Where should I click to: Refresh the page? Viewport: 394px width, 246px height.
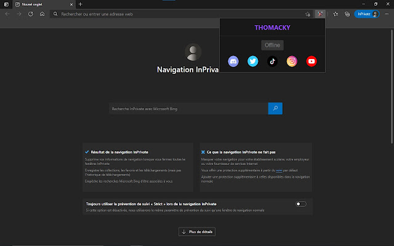coord(31,14)
